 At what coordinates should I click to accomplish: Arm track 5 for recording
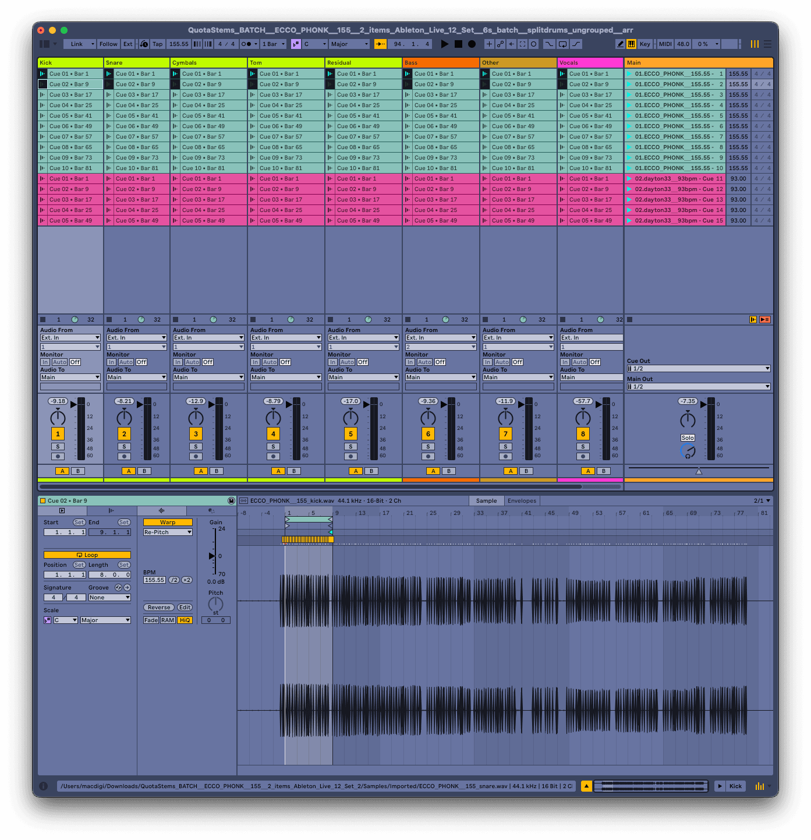350,457
